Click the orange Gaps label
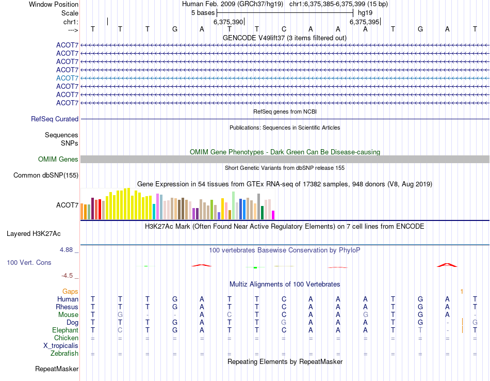 tap(70, 292)
